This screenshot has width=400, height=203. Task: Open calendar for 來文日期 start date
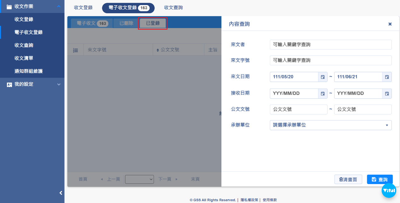[323, 77]
